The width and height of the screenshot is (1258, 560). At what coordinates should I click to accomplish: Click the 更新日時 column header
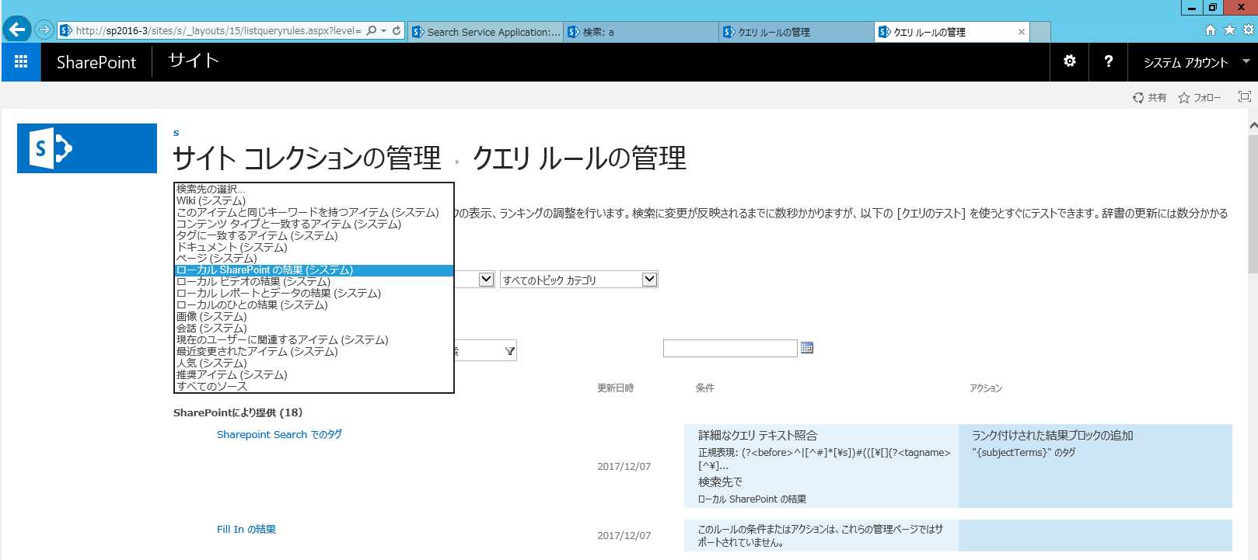tap(615, 388)
